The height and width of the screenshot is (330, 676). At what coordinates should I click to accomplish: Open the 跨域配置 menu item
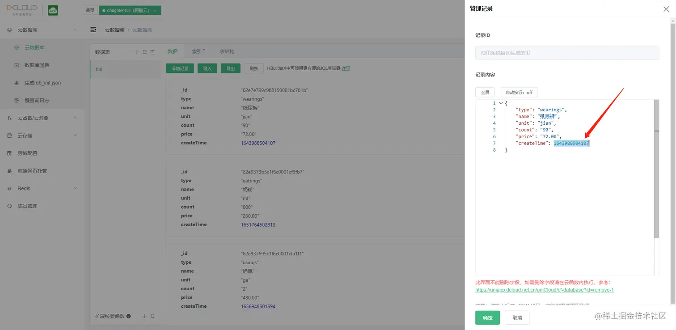[42, 153]
